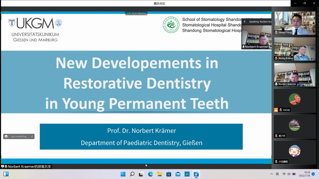Type in the Say something field

pos(19,136)
